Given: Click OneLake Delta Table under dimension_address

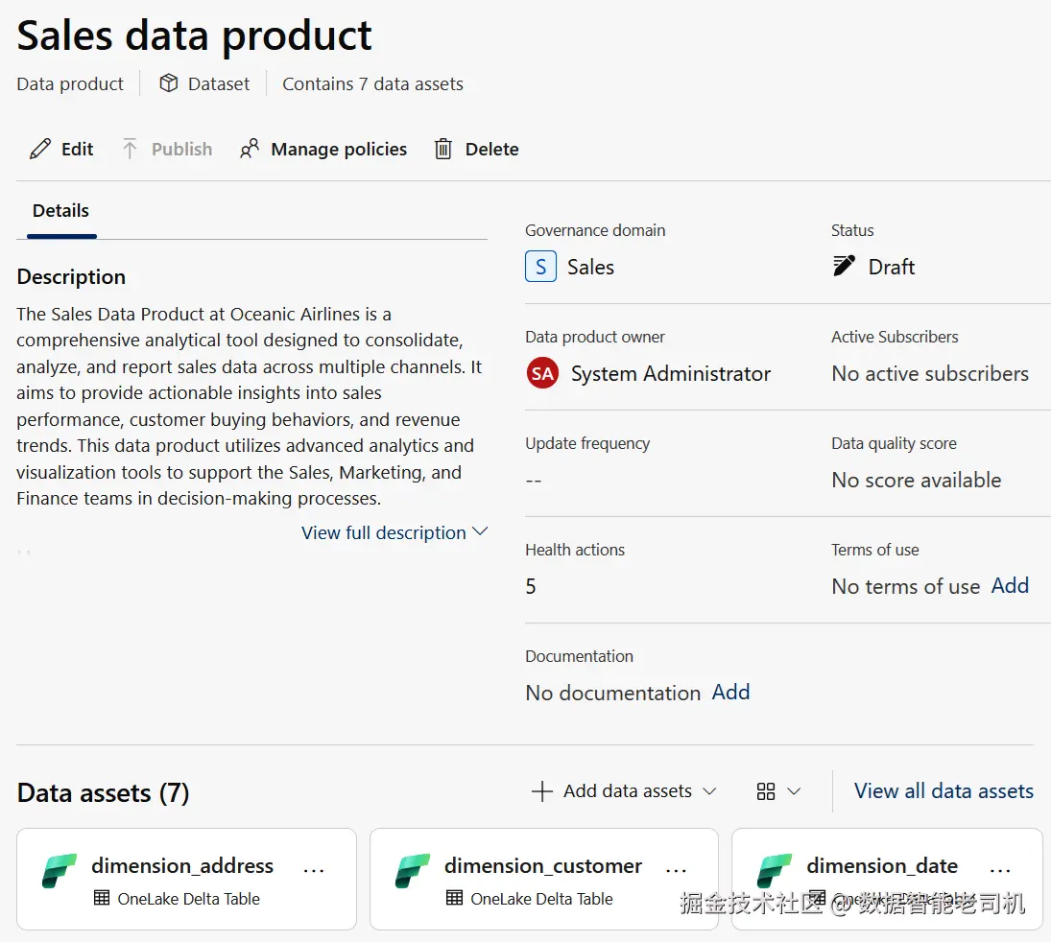Looking at the screenshot, I should click(188, 899).
